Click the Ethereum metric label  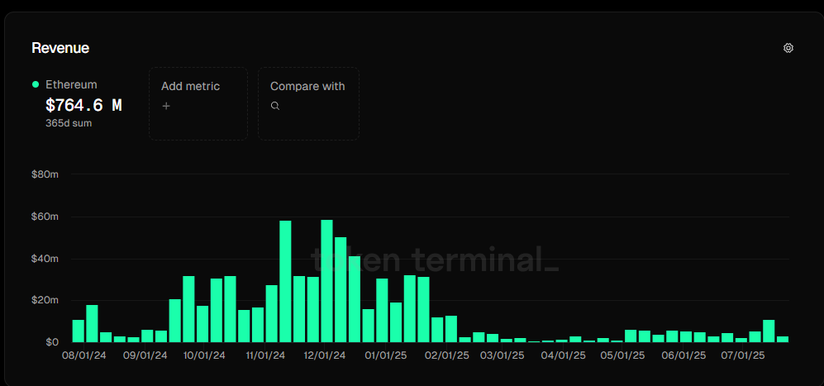tap(71, 84)
